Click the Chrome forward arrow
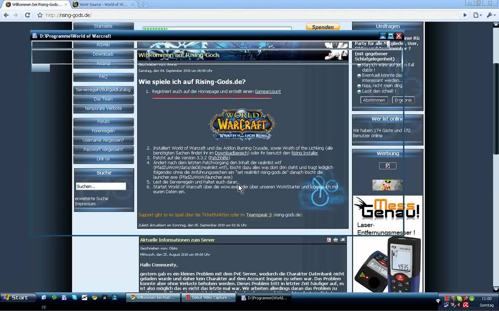Image resolution: width=499 pixels, height=311 pixels. tap(16, 15)
